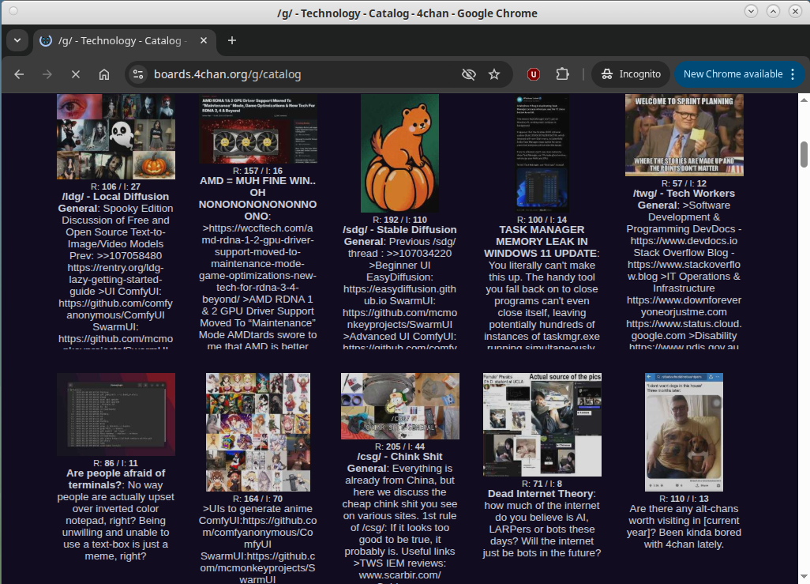Click 'TASK MANAGER MEMORY LEAK' thread title
Screen dimensions: 810x584
[x=542, y=242]
